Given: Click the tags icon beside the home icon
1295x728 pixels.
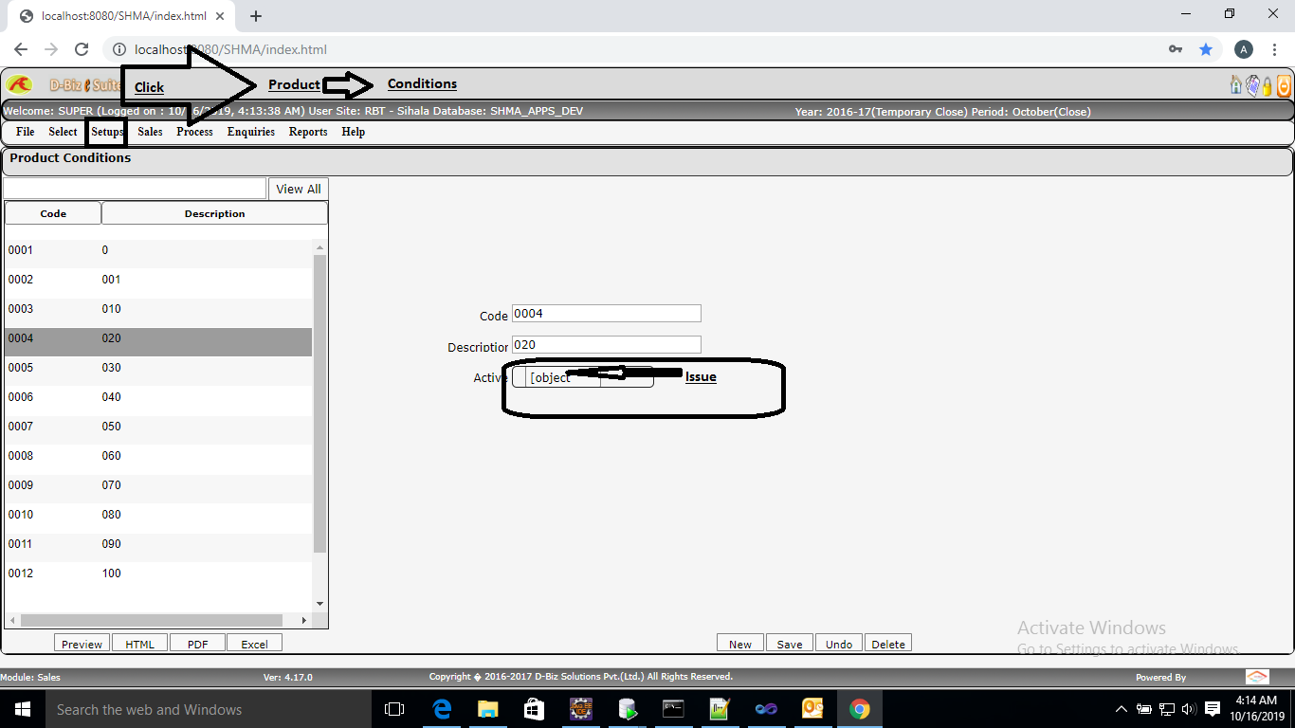Looking at the screenshot, I should (1251, 84).
